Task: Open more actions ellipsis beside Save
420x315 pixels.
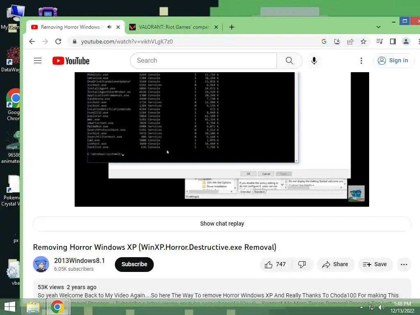Action: [x=404, y=265]
